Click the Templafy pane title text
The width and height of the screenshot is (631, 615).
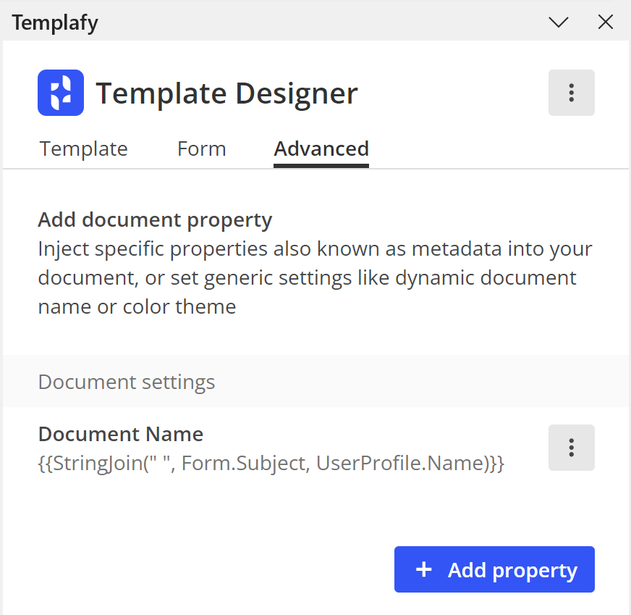pos(55,22)
